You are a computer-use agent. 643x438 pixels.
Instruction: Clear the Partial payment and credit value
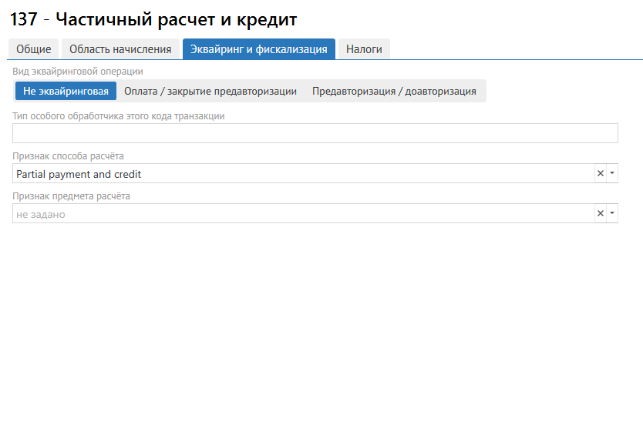[600, 174]
